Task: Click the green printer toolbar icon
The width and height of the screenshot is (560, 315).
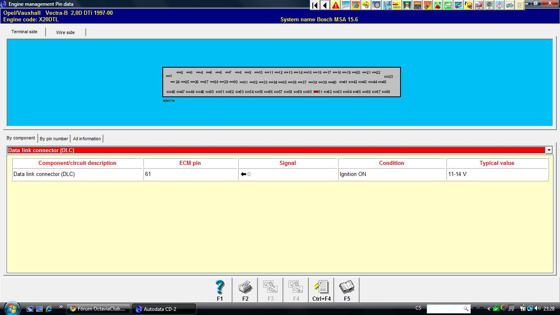Action: [448, 5]
